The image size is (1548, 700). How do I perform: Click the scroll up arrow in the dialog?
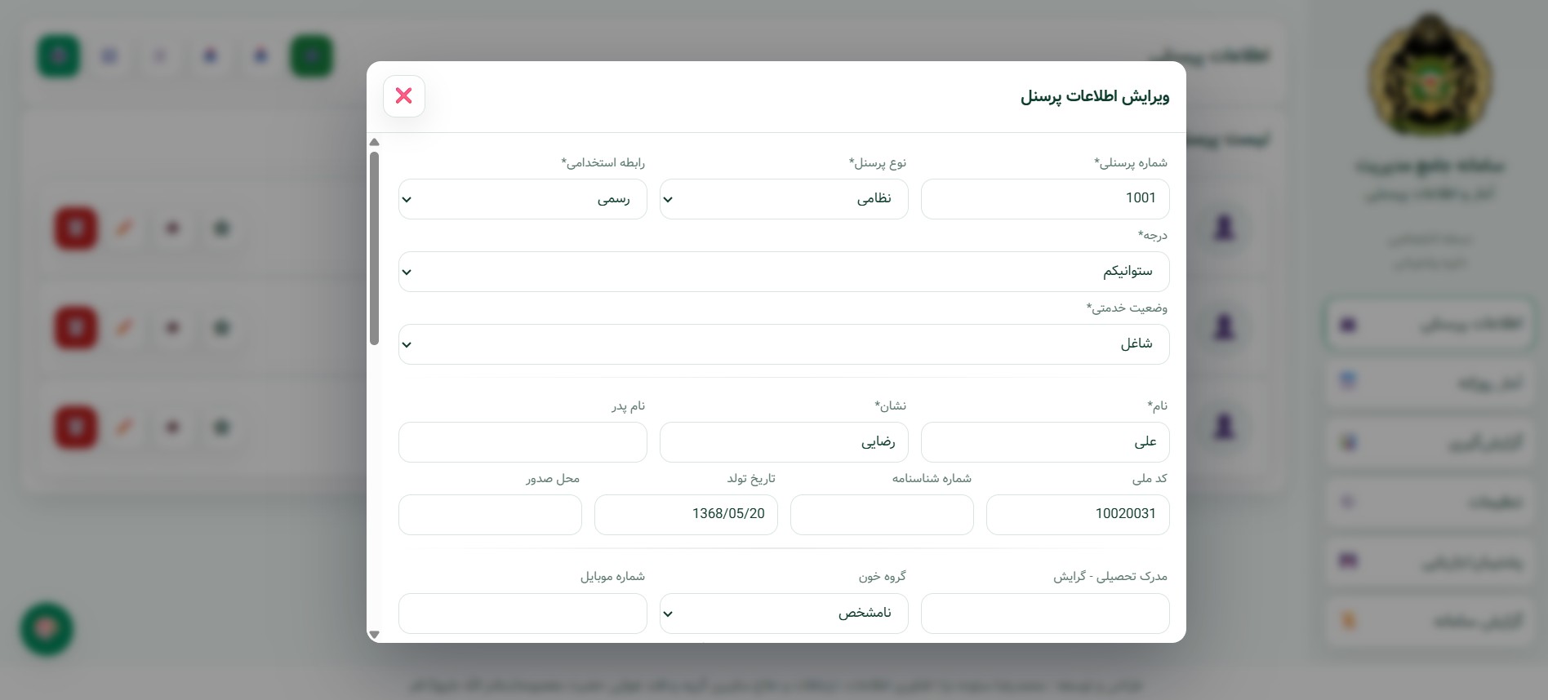(374, 143)
